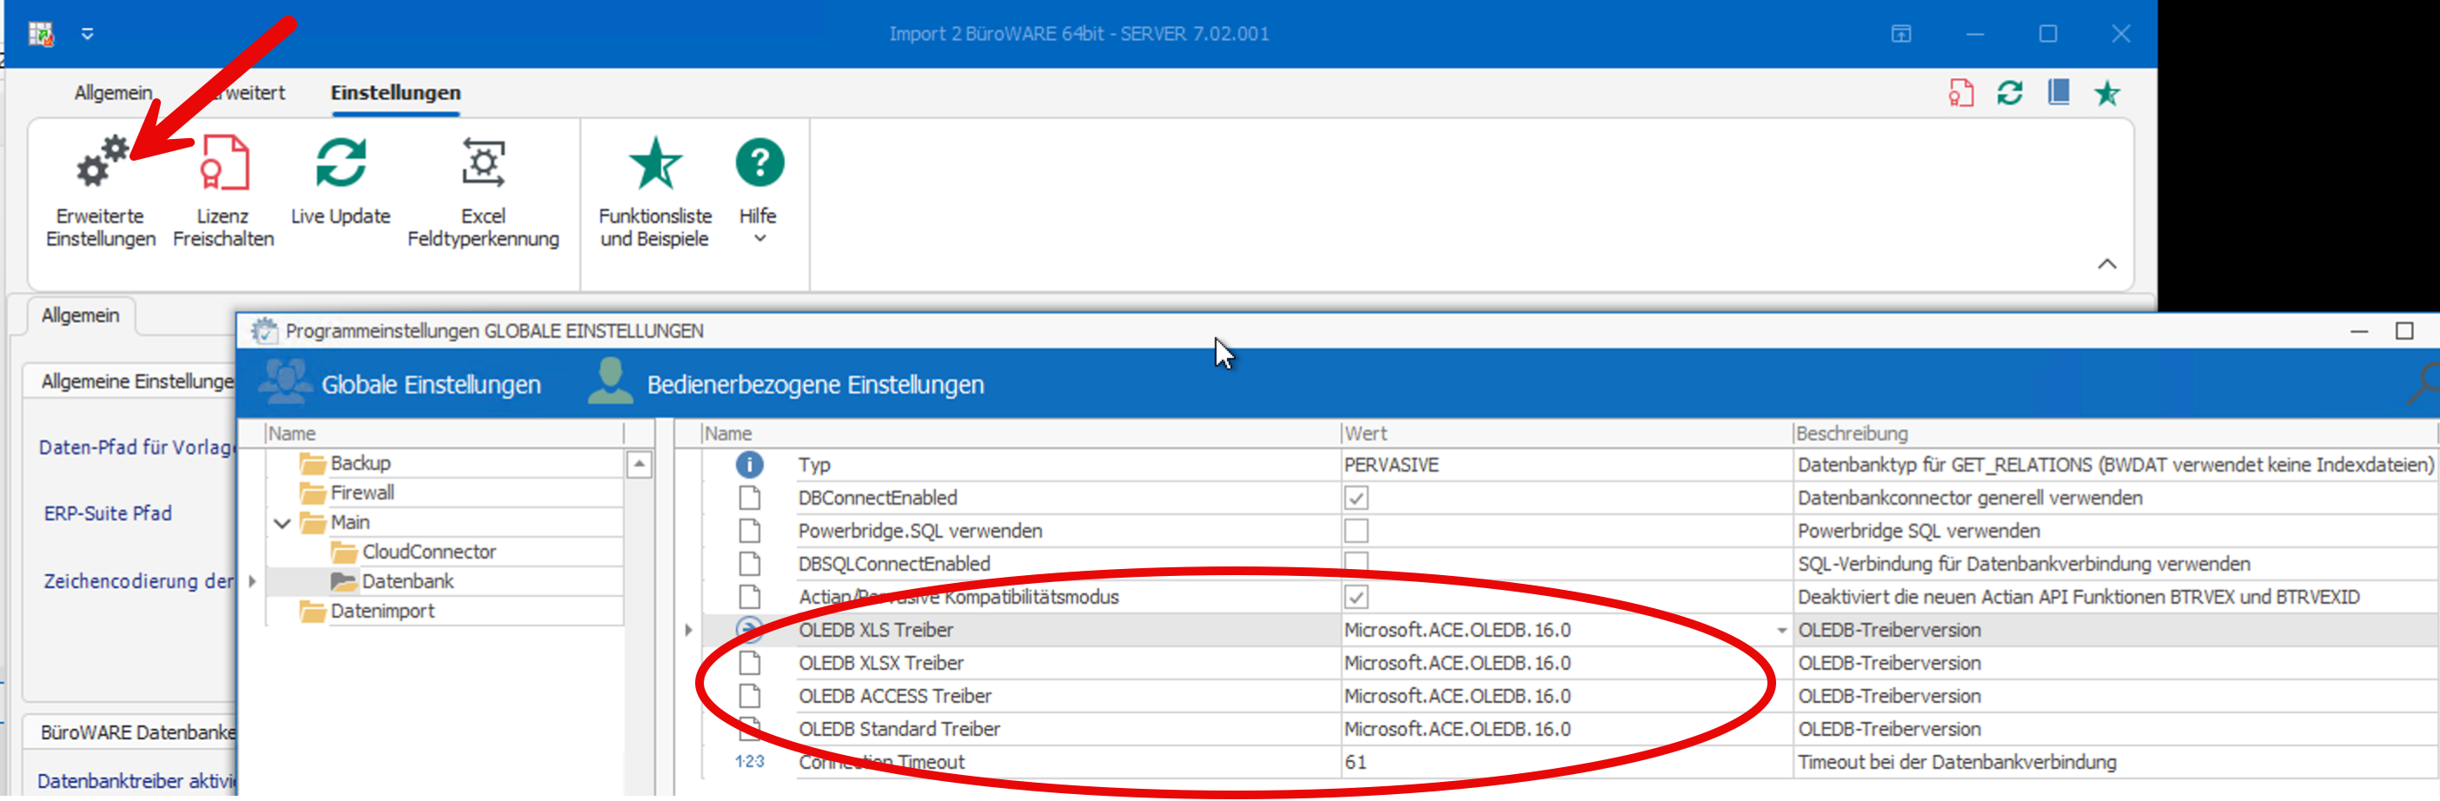The width and height of the screenshot is (2440, 801).
Task: Open OLEDB XLS Treiber value dropdown
Action: pyautogui.click(x=1780, y=630)
